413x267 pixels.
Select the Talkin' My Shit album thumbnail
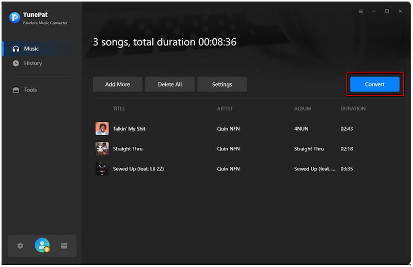(x=102, y=129)
